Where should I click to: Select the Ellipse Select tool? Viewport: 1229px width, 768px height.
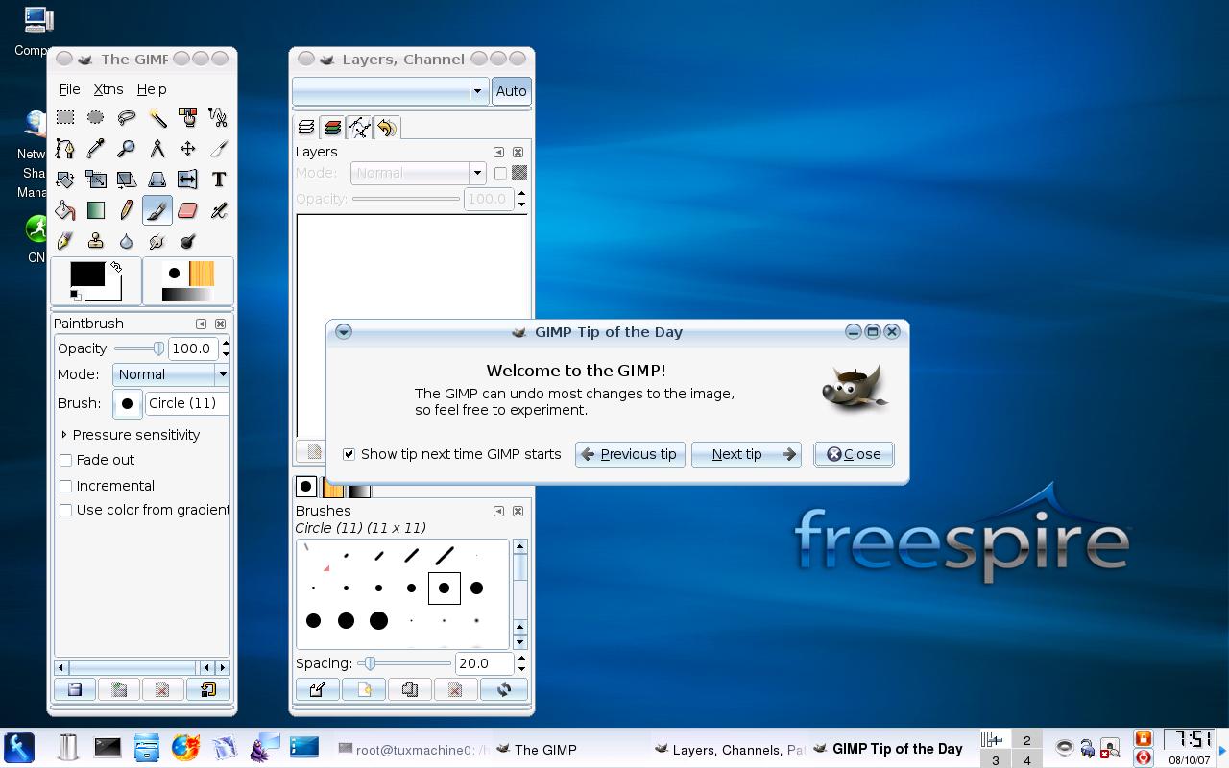click(x=96, y=118)
